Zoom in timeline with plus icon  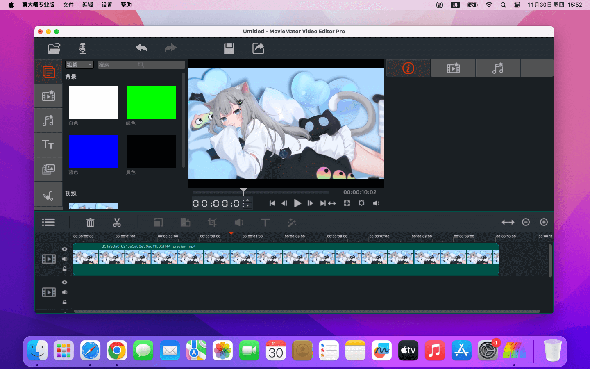pos(544,222)
